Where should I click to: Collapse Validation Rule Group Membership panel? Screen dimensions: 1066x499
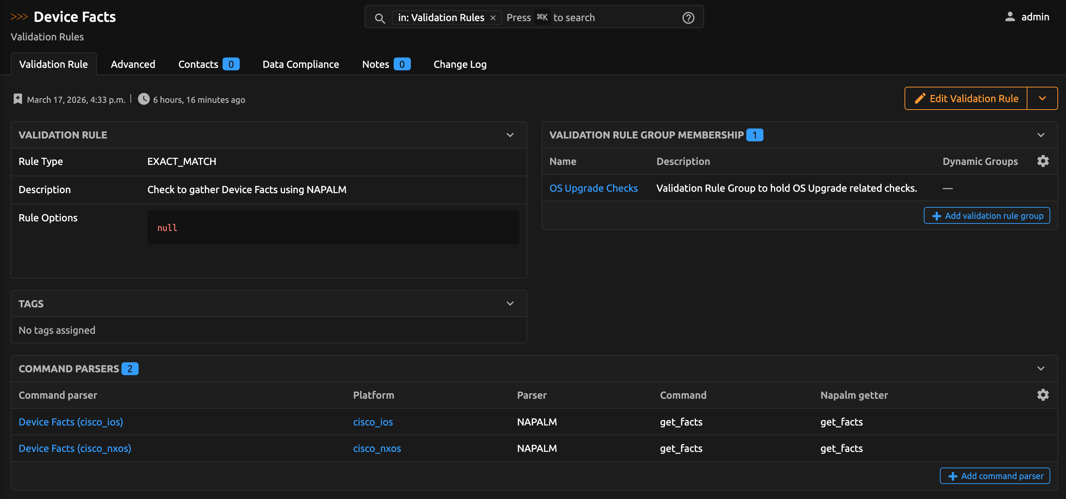pos(1040,135)
